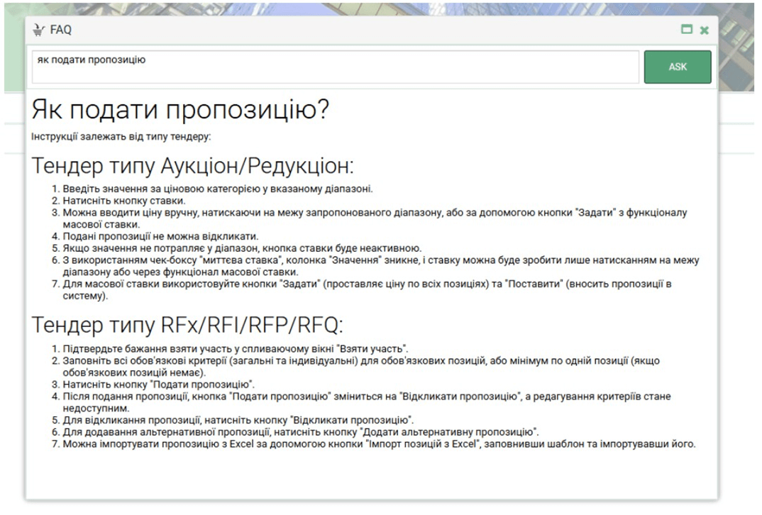
Task: Click the step "Якщо значення не потрапляє у діапазон"
Action: (x=242, y=248)
